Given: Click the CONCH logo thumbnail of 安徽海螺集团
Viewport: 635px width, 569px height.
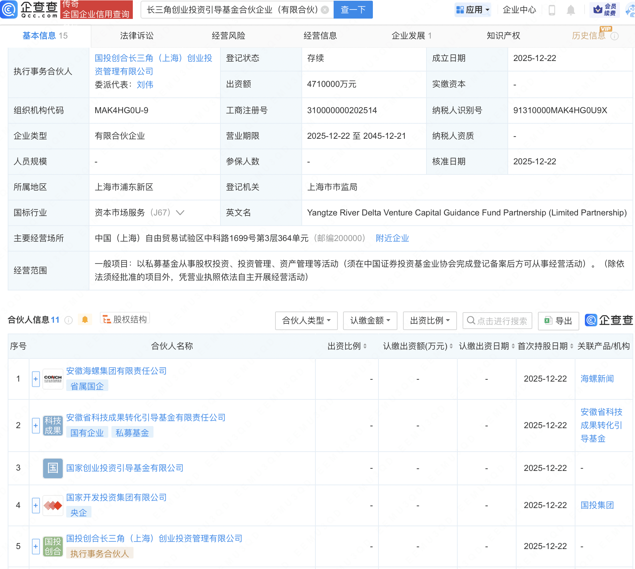Looking at the screenshot, I should [x=53, y=379].
